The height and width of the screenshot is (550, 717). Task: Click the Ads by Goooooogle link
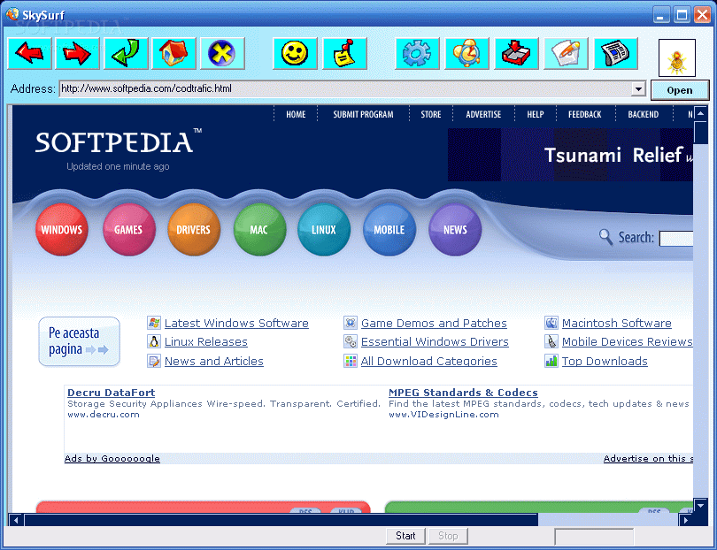(112, 458)
